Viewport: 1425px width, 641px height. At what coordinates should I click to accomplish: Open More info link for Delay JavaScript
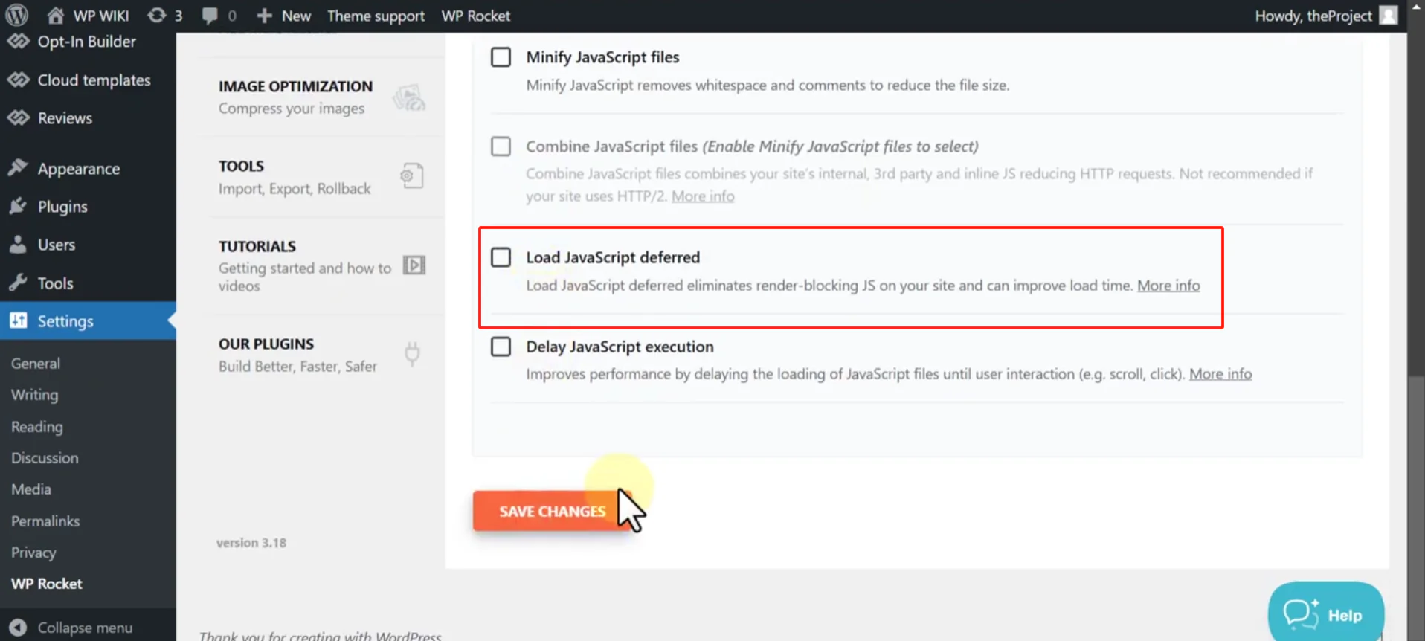point(1220,374)
